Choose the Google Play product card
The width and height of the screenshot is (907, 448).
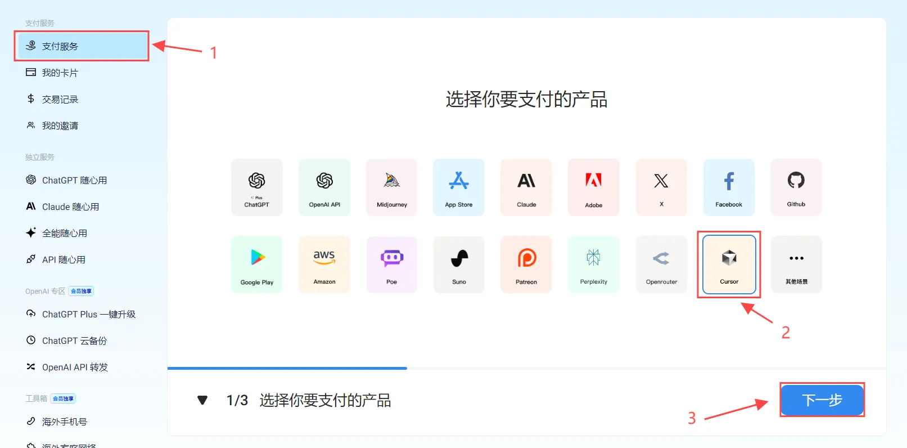pos(257,265)
